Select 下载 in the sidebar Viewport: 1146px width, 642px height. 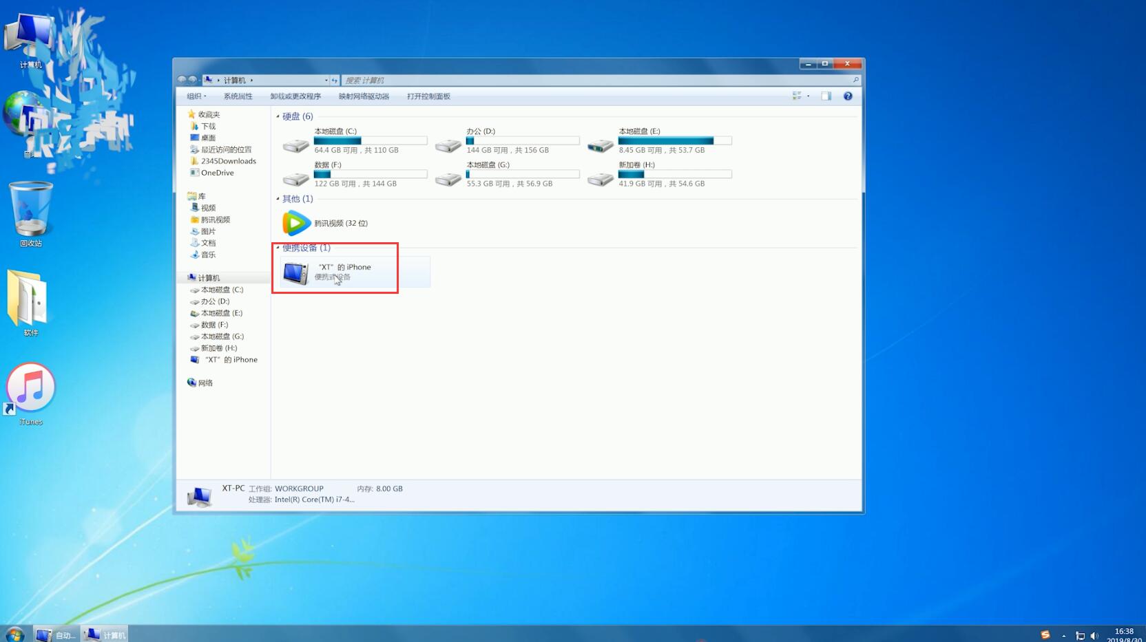pyautogui.click(x=208, y=127)
